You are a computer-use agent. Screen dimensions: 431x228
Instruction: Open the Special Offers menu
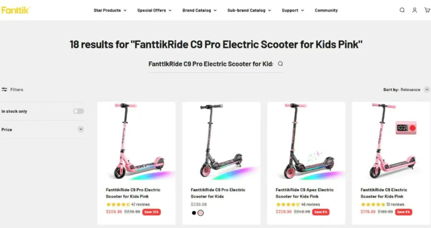tap(154, 10)
